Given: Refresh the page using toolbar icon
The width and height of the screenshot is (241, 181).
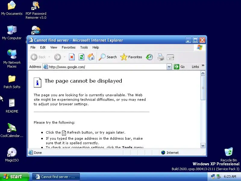Looking at the screenshot, I should (81, 57).
